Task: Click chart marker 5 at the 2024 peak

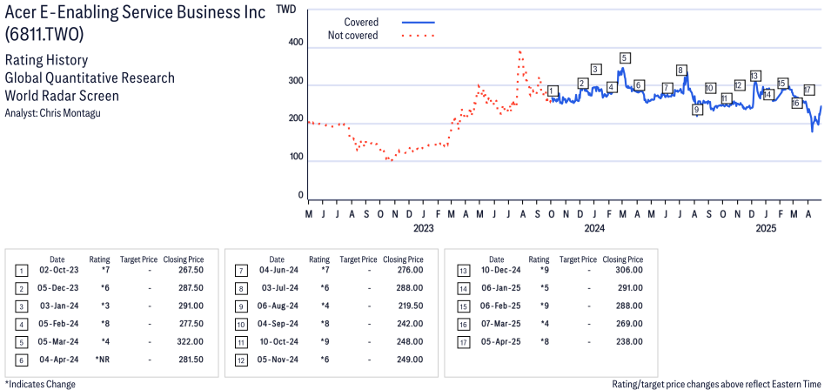Action: click(624, 57)
